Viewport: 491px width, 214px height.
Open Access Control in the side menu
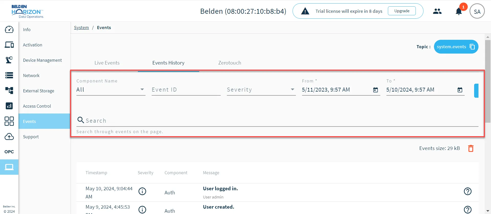coord(44,106)
